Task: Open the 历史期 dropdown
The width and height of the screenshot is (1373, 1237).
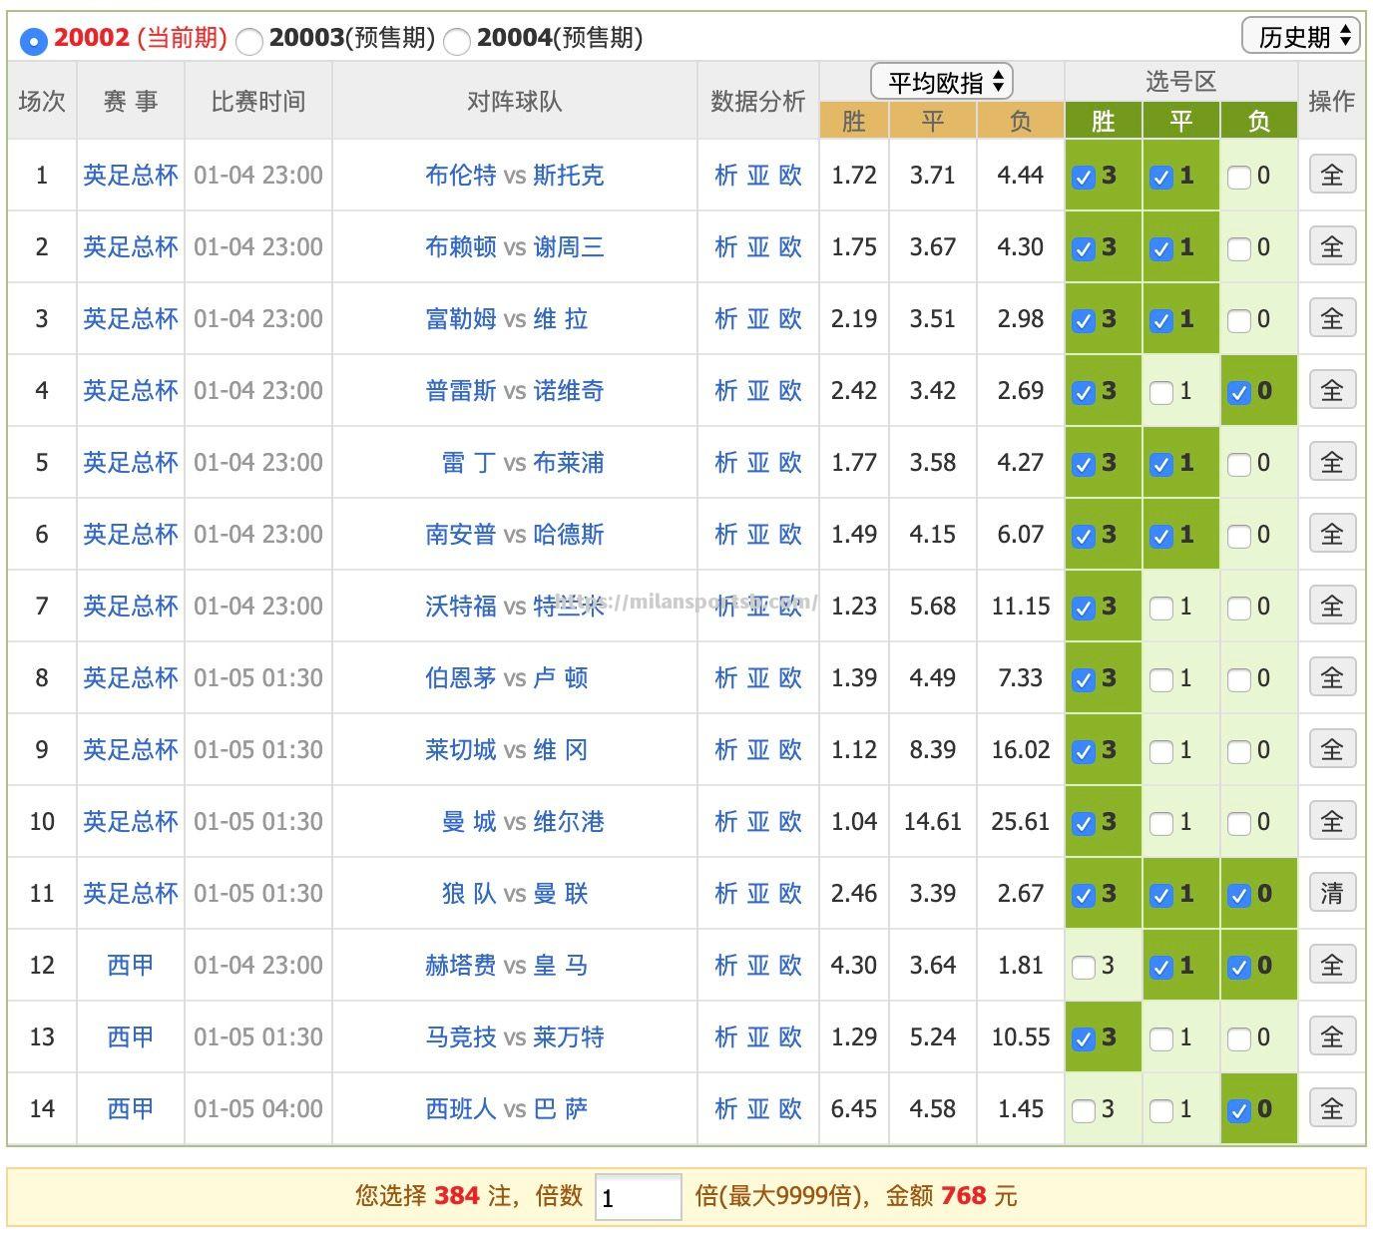Action: click(1302, 37)
